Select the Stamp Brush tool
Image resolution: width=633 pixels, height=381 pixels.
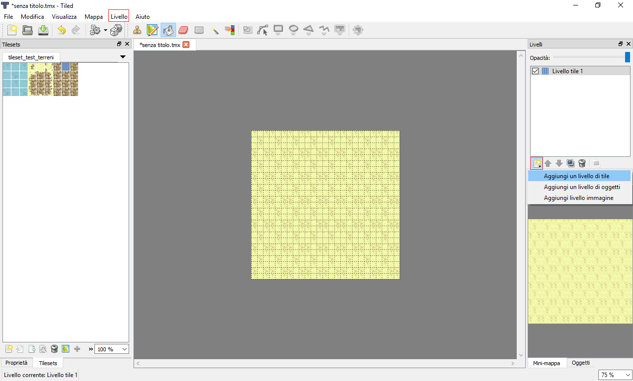click(x=137, y=30)
